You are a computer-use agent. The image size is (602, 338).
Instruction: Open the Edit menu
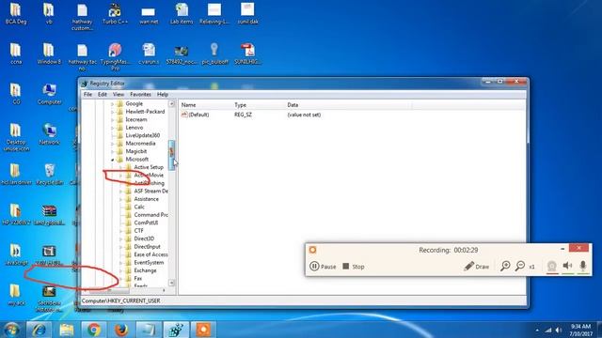pyautogui.click(x=103, y=94)
